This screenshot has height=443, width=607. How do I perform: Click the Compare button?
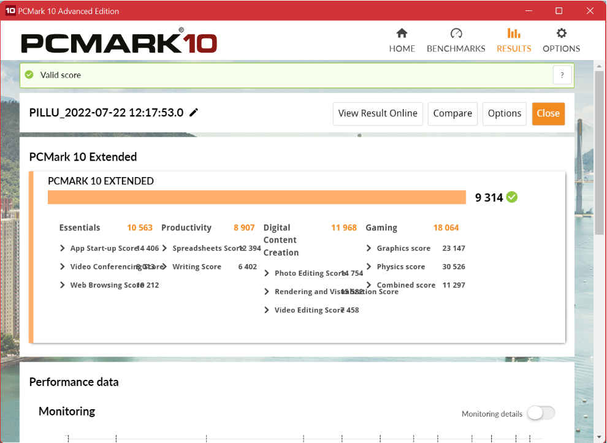click(452, 113)
